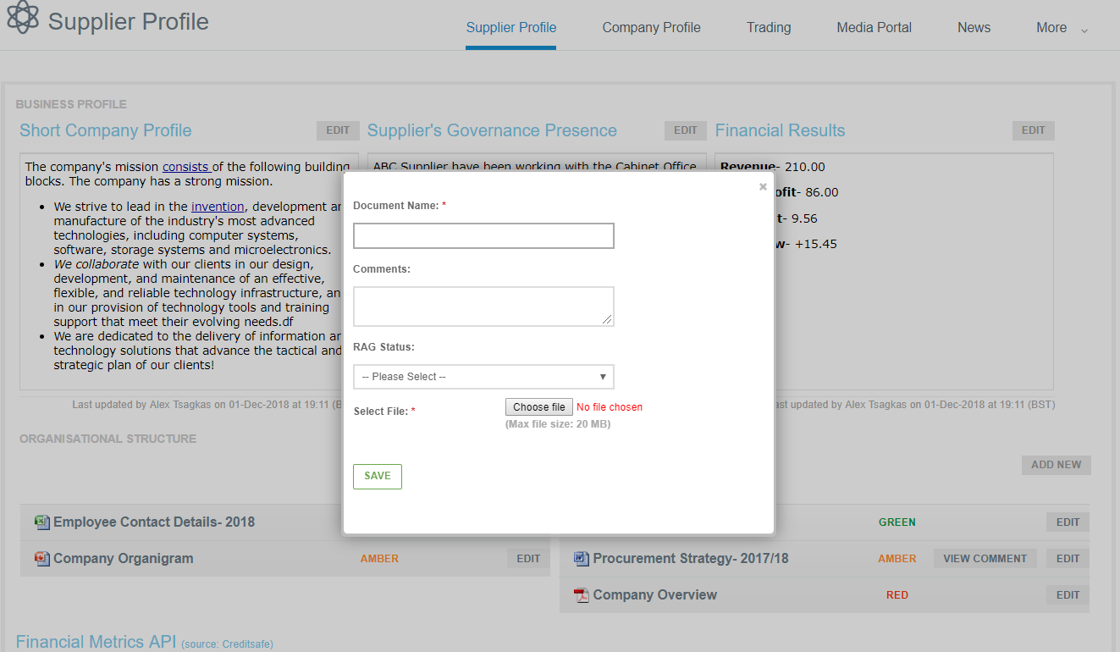Image resolution: width=1120 pixels, height=652 pixels.
Task: Click inside the Document Name input field
Action: pyautogui.click(x=483, y=235)
